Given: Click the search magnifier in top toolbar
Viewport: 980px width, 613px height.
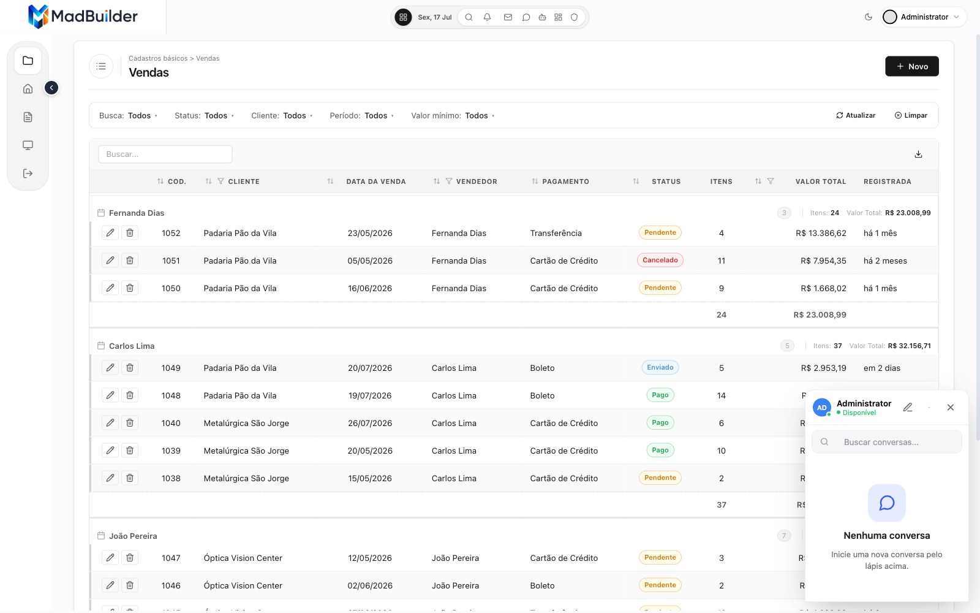Looking at the screenshot, I should (469, 17).
